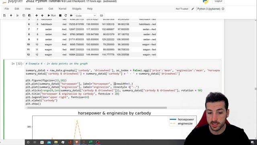Run the selected cell
This screenshot has width=257, height=145.
(x=52, y=15)
